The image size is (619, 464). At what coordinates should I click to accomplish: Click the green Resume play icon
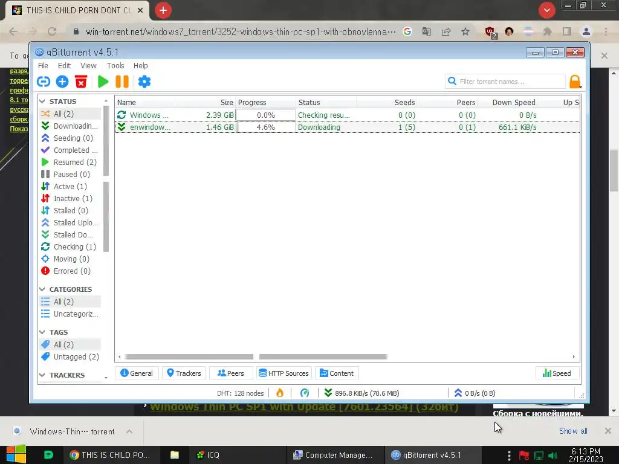coord(103,82)
